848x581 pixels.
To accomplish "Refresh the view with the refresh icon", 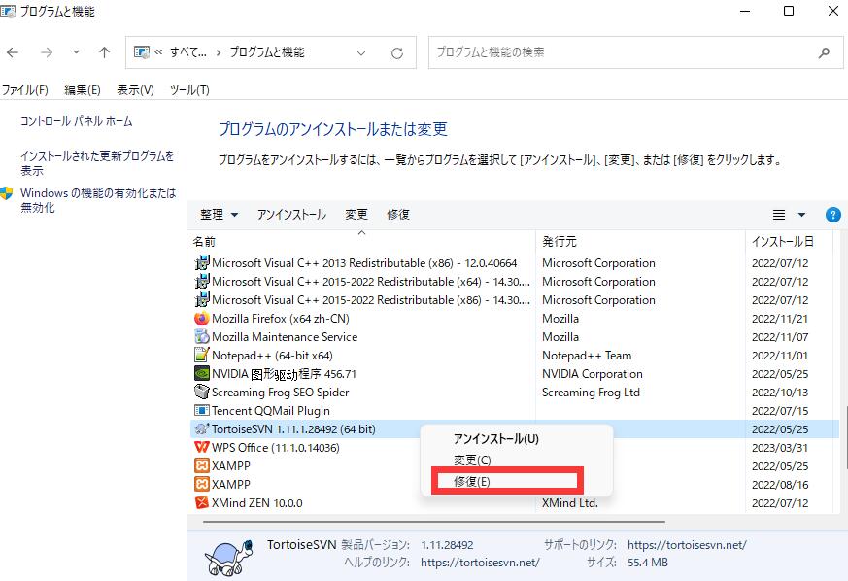I will click(x=397, y=52).
